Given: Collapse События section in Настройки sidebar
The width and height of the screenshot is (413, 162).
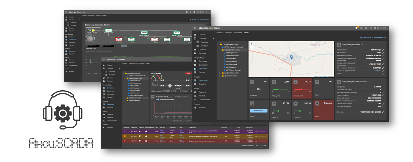Looking at the screenshot, I should 213,38.
